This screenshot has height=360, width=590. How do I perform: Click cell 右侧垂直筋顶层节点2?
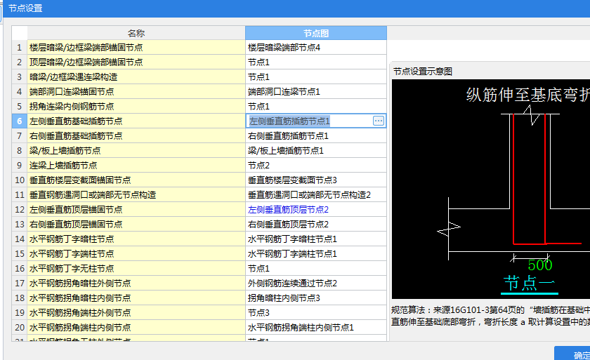click(x=316, y=225)
